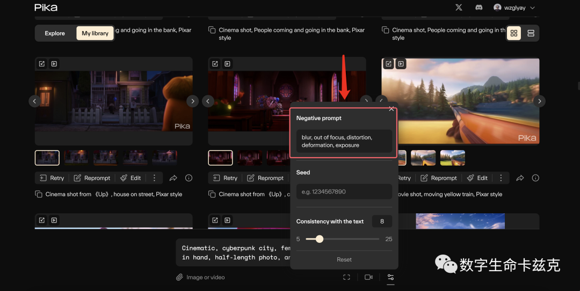Click Reprompt under the yellow train video
The image size is (580, 291).
click(439, 178)
